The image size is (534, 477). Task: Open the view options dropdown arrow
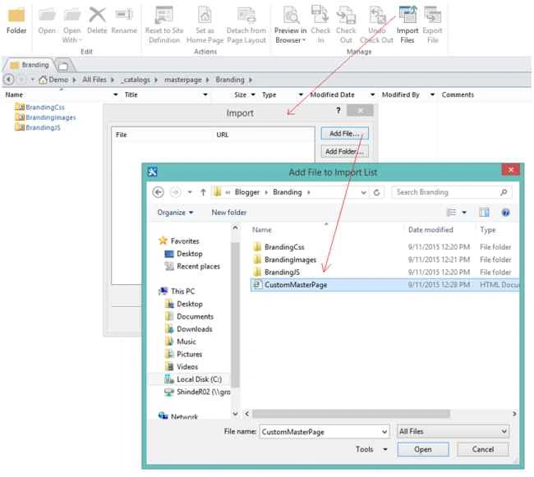click(x=464, y=213)
